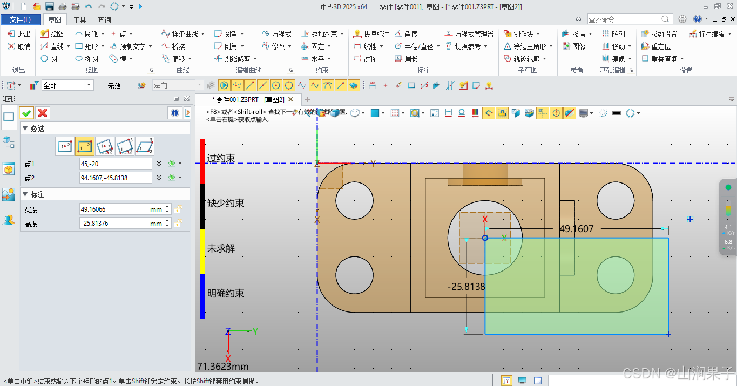Screen dimensions: 737x386
Task: Cancel the rectangle command with the red X
Action: tap(43, 112)
